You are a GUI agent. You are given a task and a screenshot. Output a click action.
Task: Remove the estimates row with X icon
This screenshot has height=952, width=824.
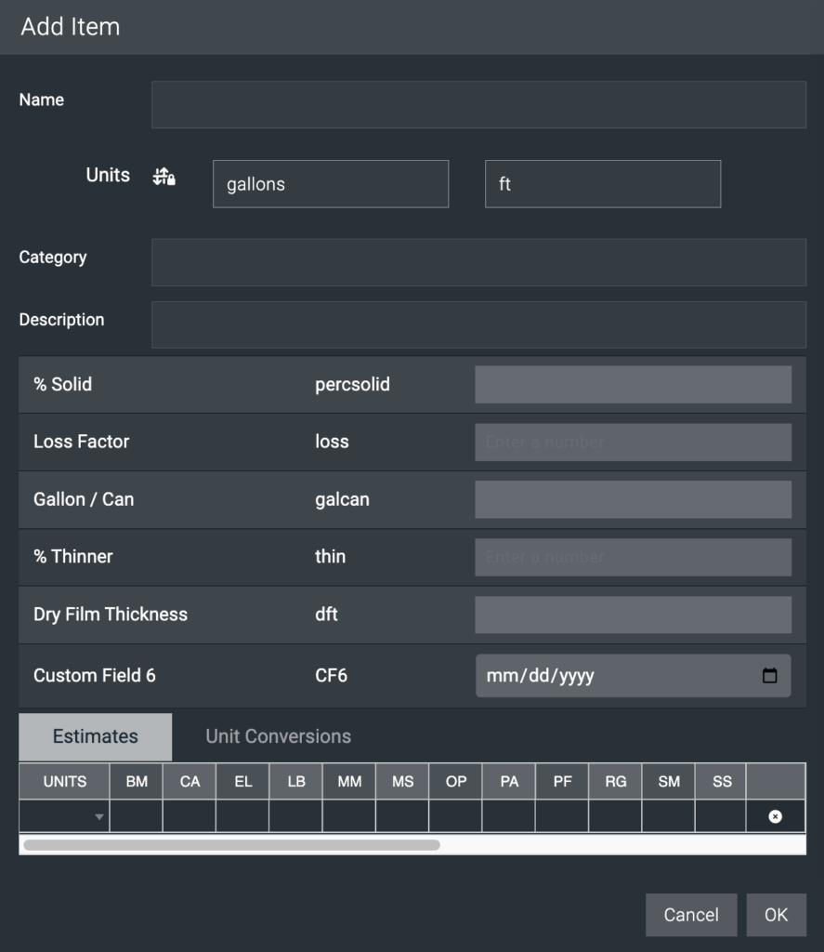[x=775, y=816]
